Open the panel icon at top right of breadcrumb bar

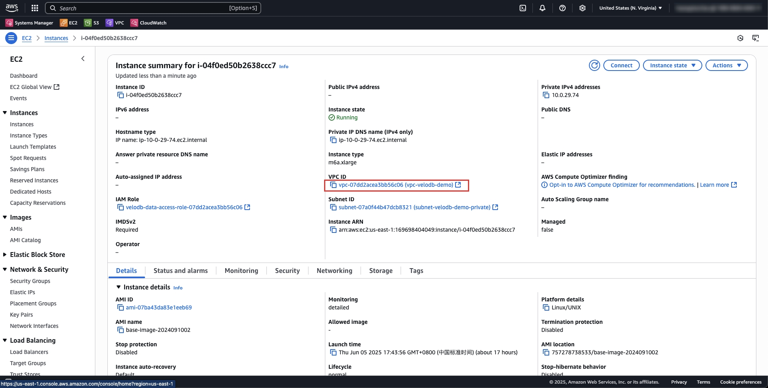click(x=756, y=38)
